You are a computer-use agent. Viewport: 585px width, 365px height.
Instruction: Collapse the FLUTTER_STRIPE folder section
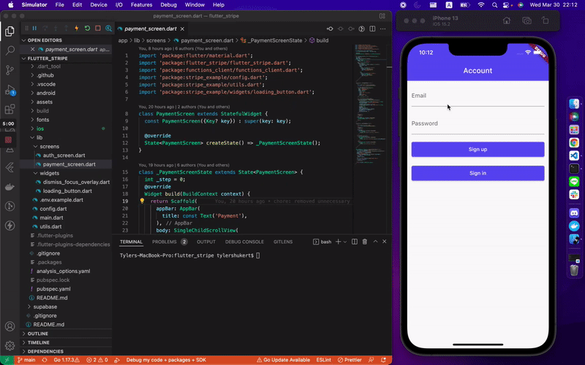pyautogui.click(x=47, y=58)
